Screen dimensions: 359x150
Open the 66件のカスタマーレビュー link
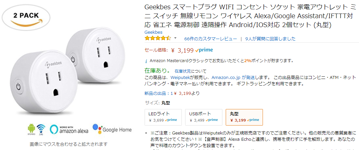click(x=210, y=39)
